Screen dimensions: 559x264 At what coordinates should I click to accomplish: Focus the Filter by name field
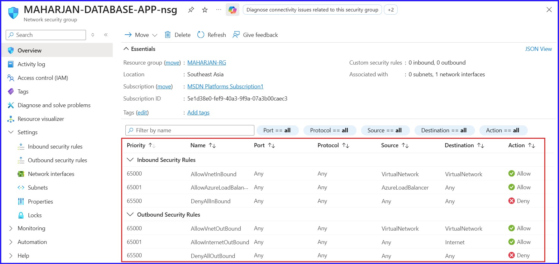coord(190,130)
